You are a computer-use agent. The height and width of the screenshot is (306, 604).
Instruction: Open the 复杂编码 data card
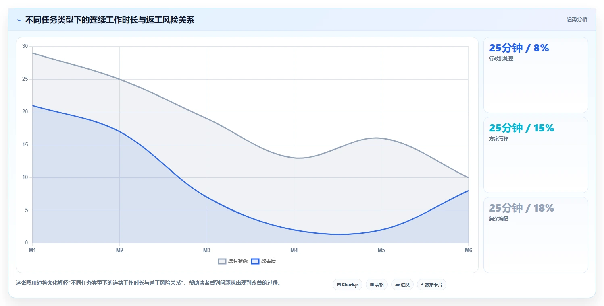535,235
